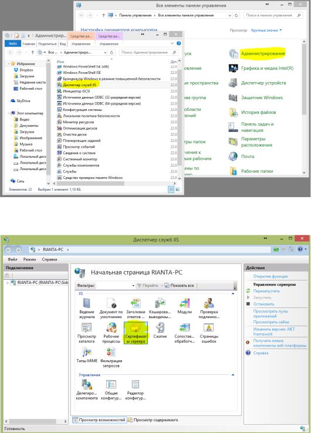Select Просмотр событий in Administrative Tools list

pyautogui.click(x=79, y=147)
